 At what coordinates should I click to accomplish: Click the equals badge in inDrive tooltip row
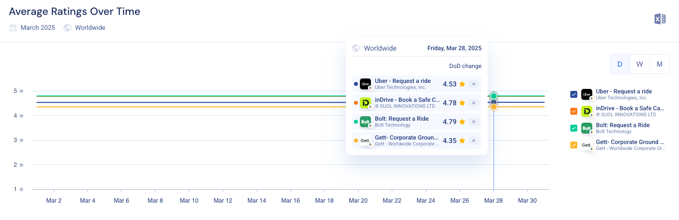474,103
